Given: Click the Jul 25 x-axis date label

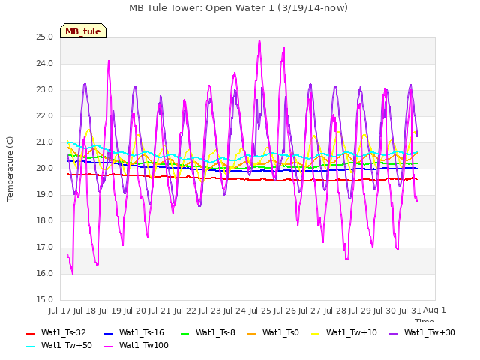Looking at the screenshot, I should [x=260, y=310].
